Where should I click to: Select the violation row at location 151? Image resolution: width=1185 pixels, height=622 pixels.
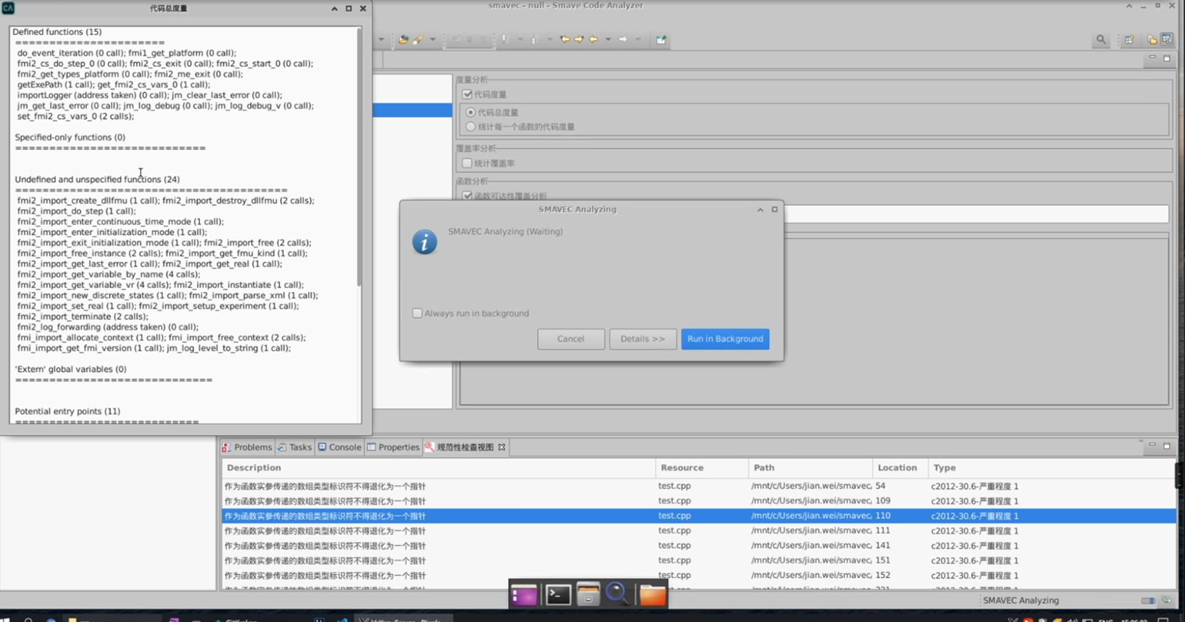point(698,560)
